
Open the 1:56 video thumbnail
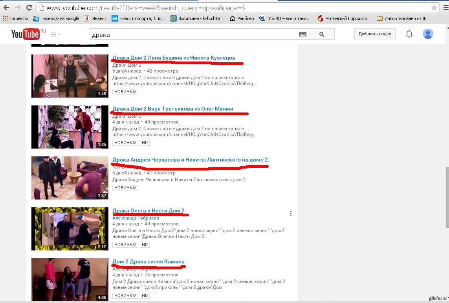tap(70, 127)
